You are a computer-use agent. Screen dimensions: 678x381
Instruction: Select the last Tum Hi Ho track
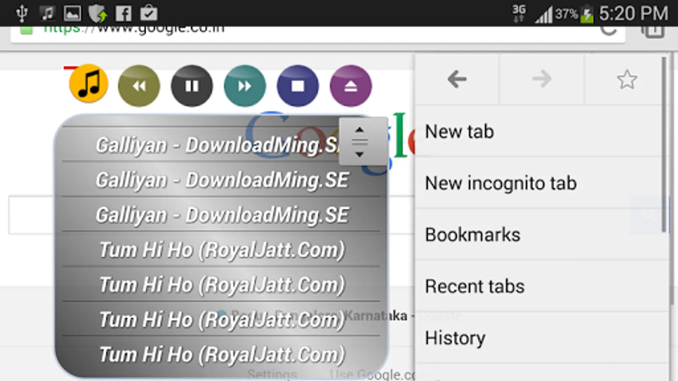click(221, 354)
